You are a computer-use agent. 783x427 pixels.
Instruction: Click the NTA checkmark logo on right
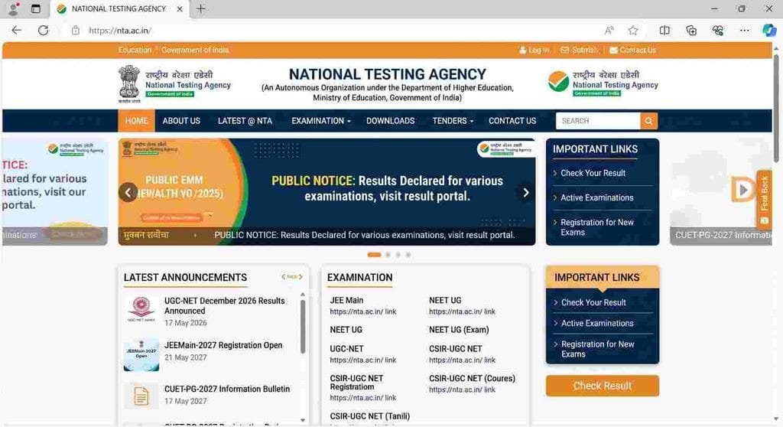(558, 81)
